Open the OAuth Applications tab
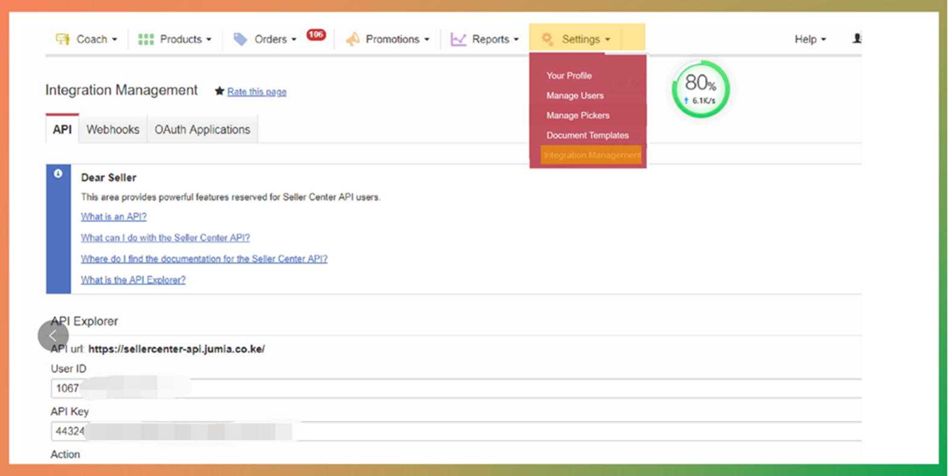Image resolution: width=948 pixels, height=476 pixels. tap(202, 130)
